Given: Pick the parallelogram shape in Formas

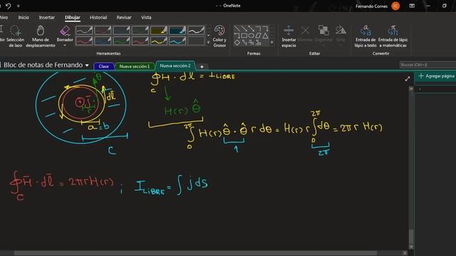Looking at the screenshot, I should pos(258,36).
